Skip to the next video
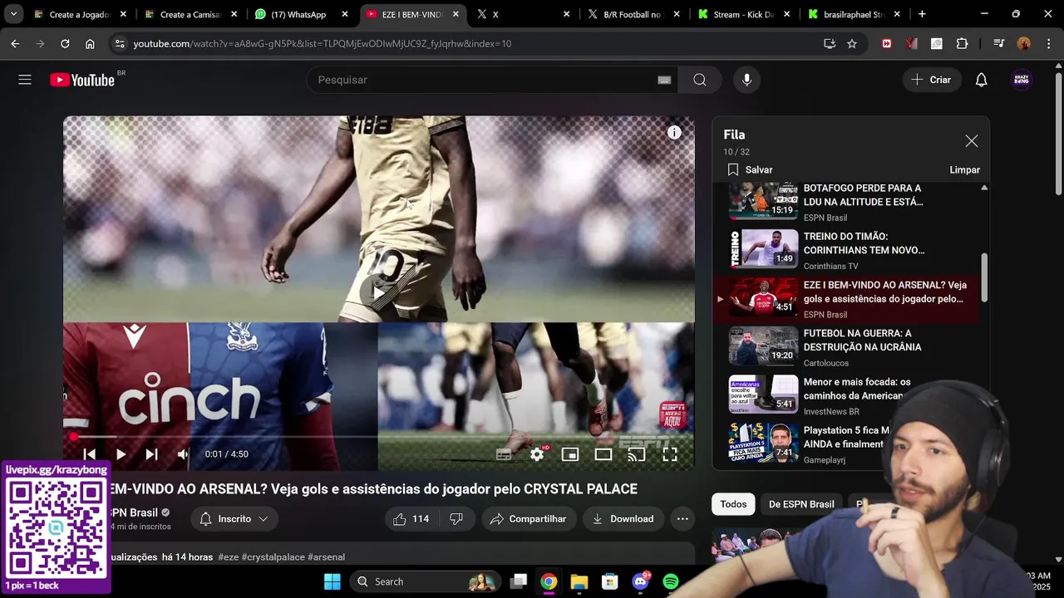The image size is (1064, 598). (x=151, y=454)
